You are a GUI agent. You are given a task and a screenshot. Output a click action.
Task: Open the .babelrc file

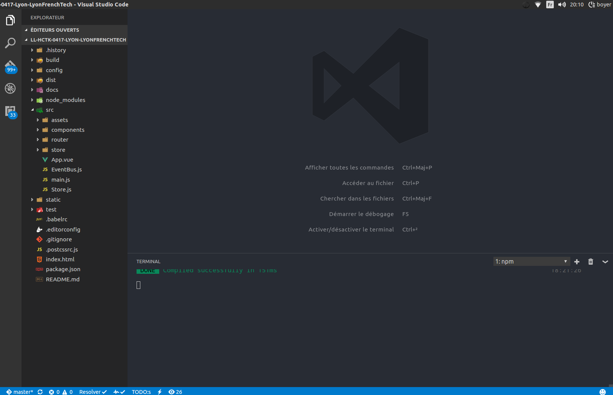pos(74,219)
